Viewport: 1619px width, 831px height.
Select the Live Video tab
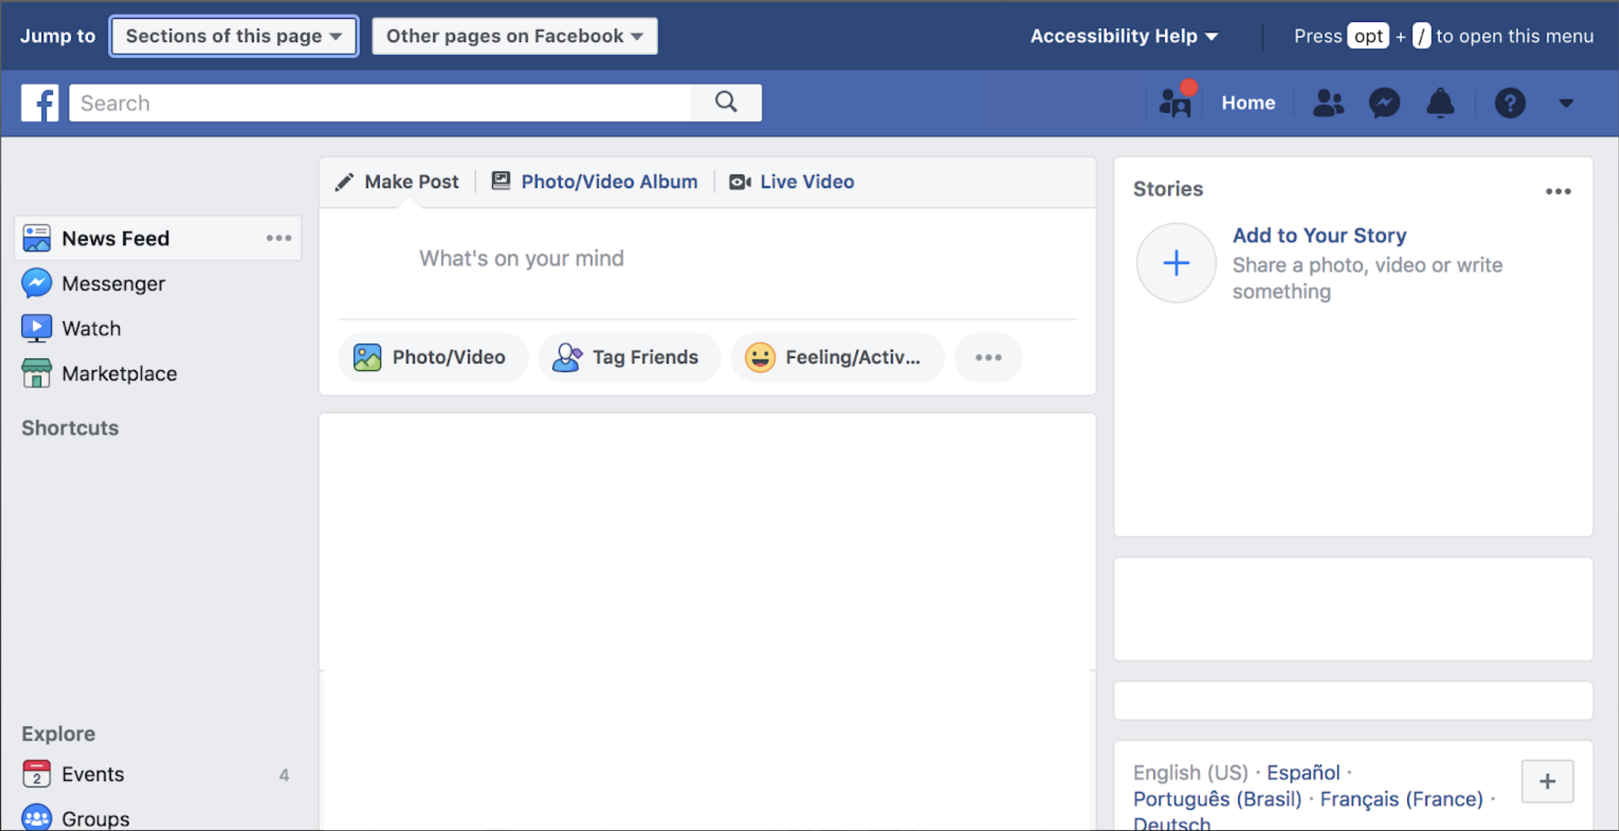tap(791, 182)
